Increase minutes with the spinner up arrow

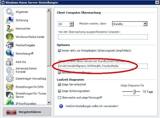72,23
